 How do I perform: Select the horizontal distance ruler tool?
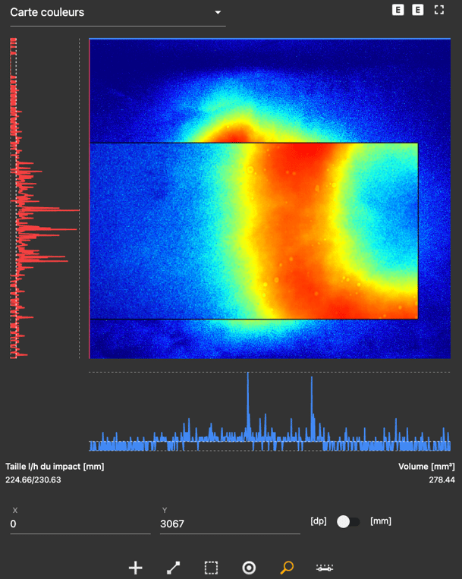tap(325, 568)
